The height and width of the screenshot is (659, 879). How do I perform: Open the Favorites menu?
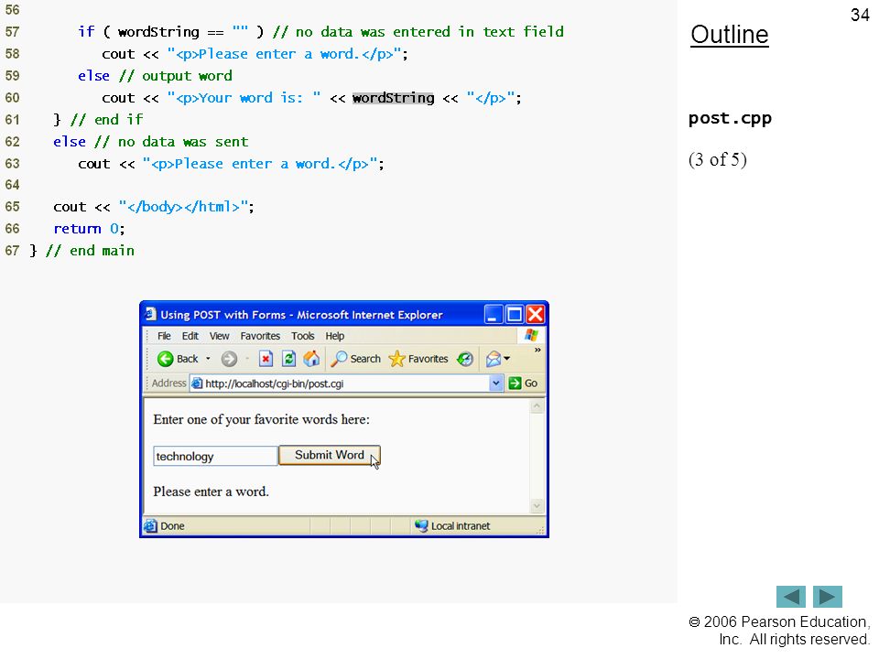tap(260, 336)
